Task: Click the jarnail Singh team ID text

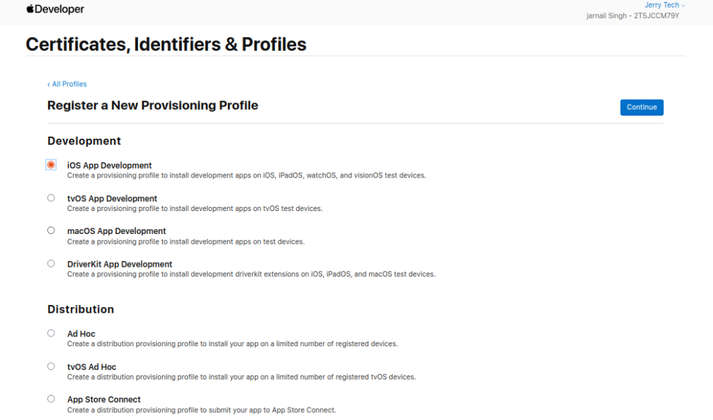Action: click(632, 16)
